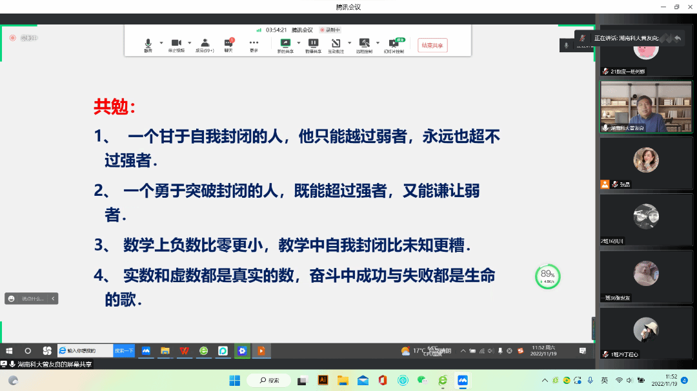
Task: Expand the arrow next to 停止视频
Action: pos(189,43)
